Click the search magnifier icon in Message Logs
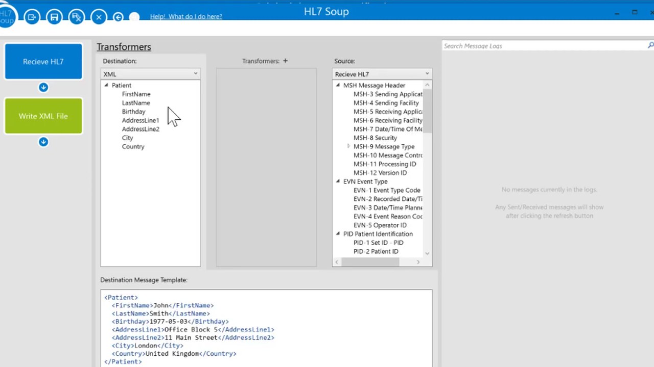This screenshot has height=367, width=654. (x=650, y=45)
